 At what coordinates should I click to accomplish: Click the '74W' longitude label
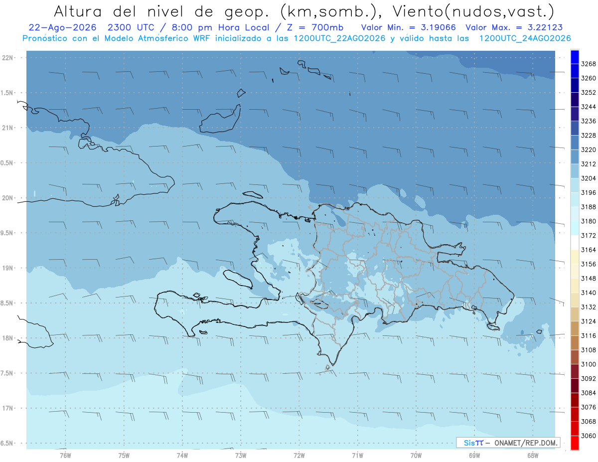tap(182, 455)
